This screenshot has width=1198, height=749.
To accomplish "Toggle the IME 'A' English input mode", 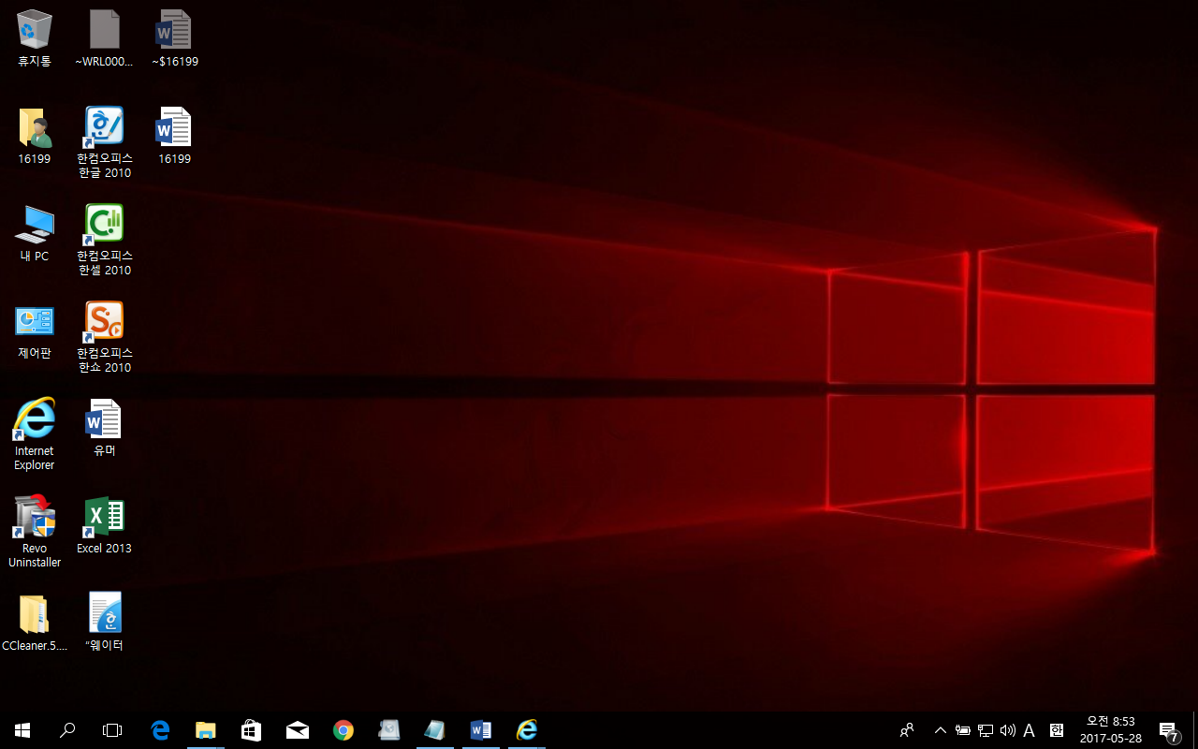I will [1029, 730].
